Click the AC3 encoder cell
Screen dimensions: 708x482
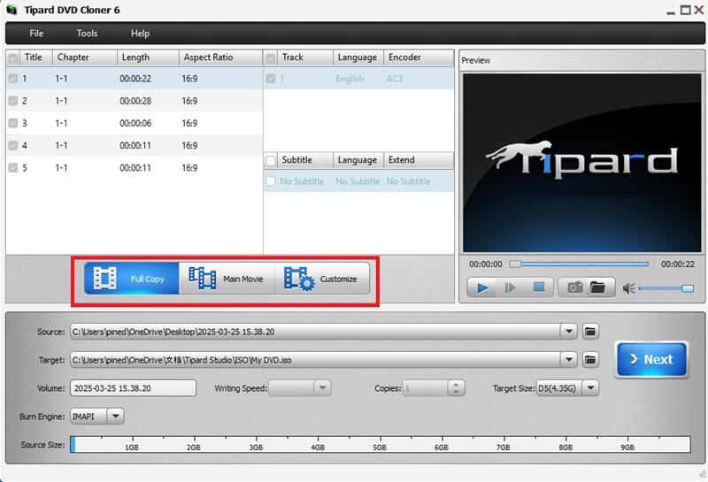pos(394,79)
